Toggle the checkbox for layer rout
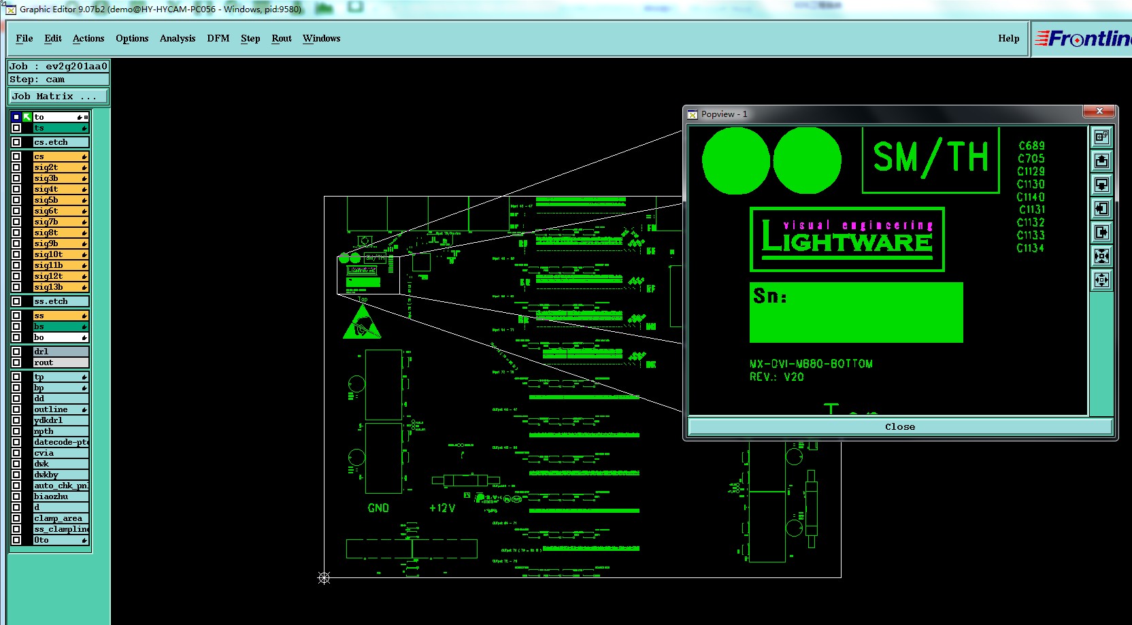1132x625 pixels. click(16, 362)
